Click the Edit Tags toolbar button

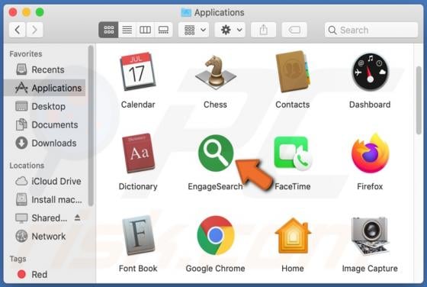pyautogui.click(x=294, y=30)
